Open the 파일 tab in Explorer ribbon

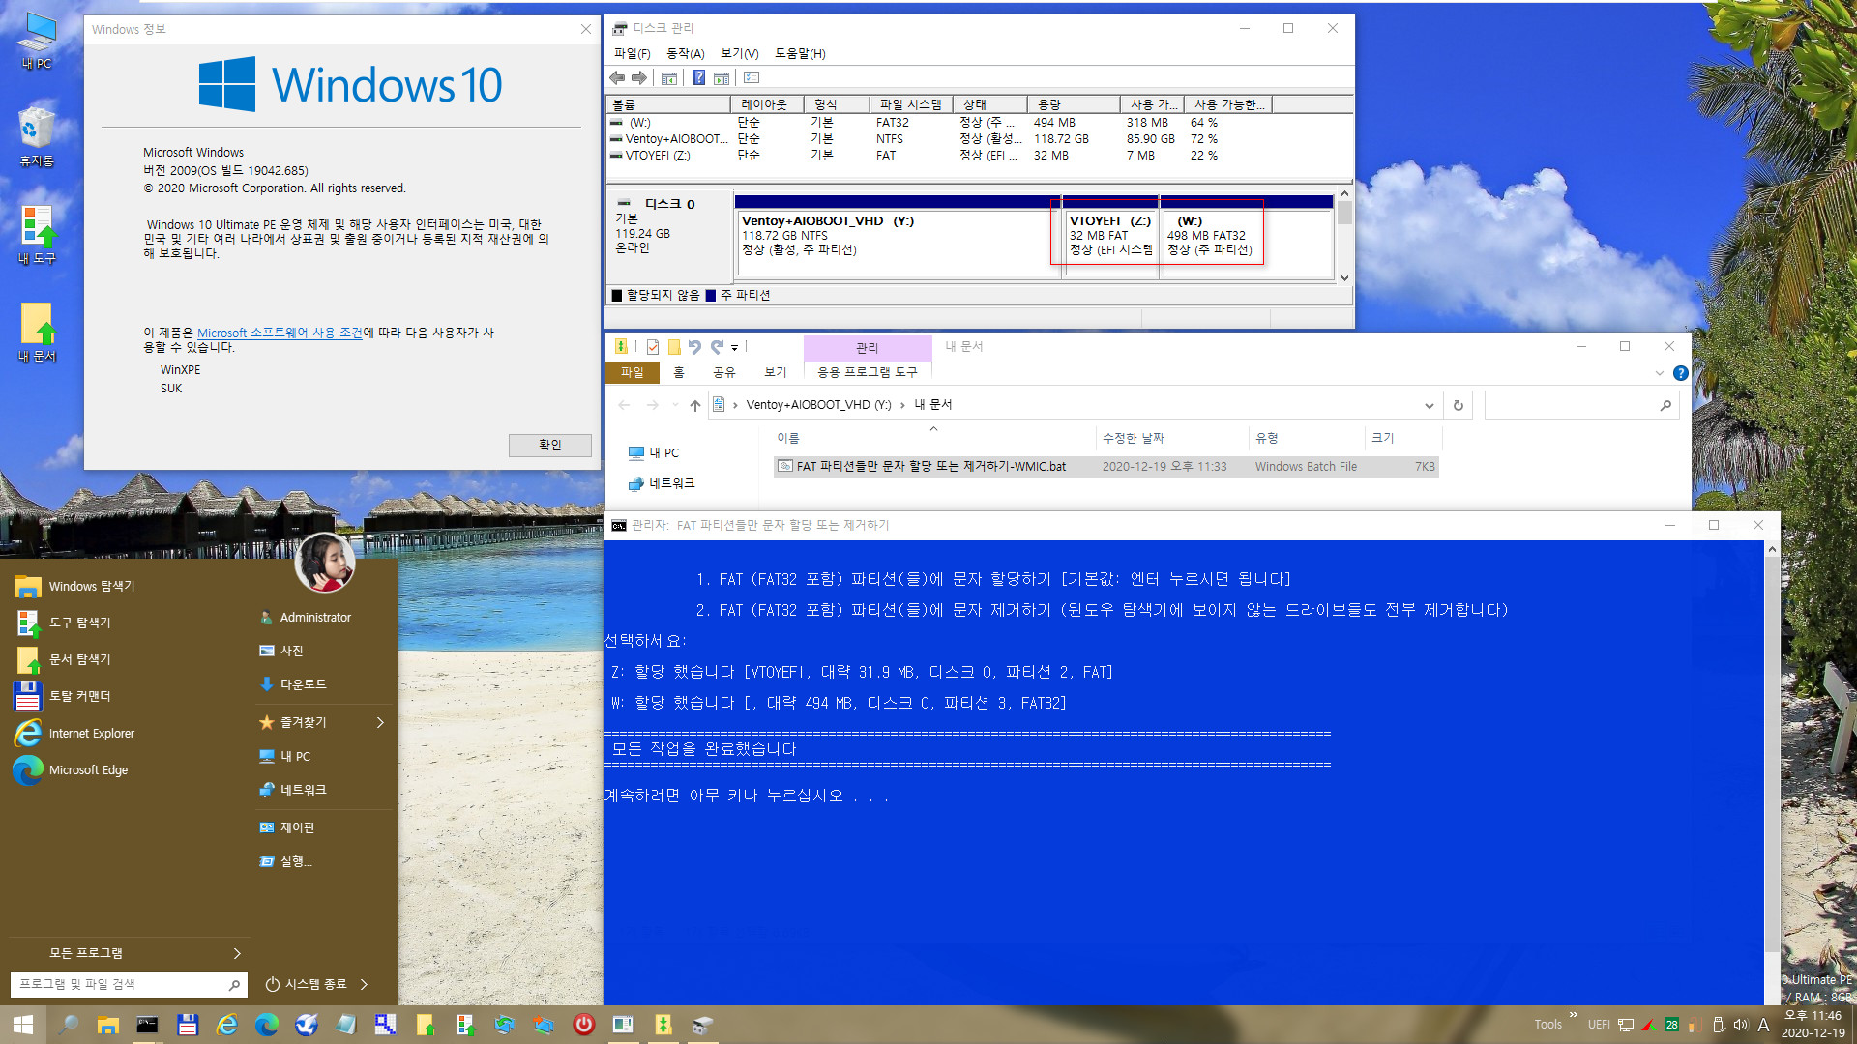[x=632, y=372]
